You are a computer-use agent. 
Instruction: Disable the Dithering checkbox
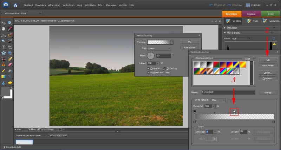(x=164, y=68)
